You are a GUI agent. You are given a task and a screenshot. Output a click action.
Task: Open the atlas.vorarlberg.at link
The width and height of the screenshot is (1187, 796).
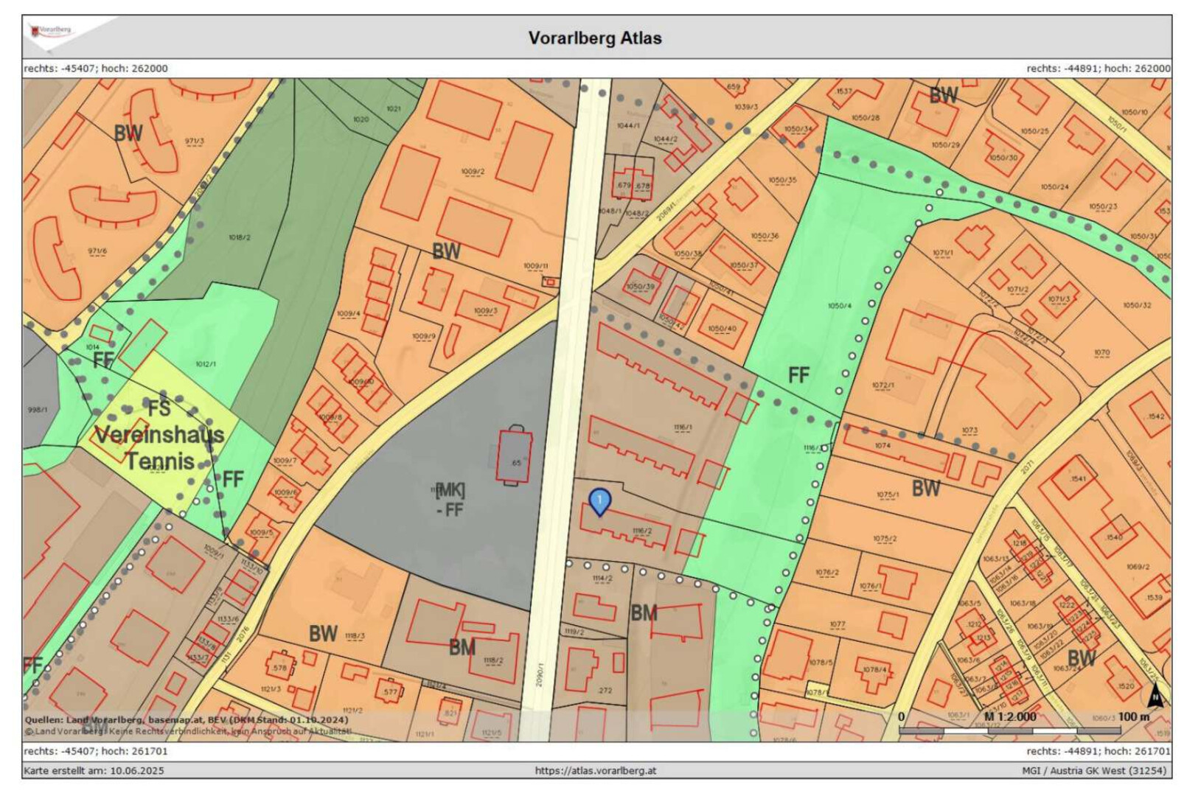click(595, 770)
